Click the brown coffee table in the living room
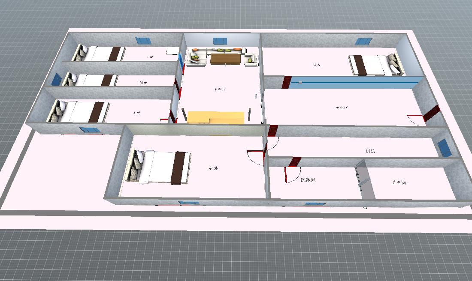Viewport: 472px width, 281px height. pos(225,58)
